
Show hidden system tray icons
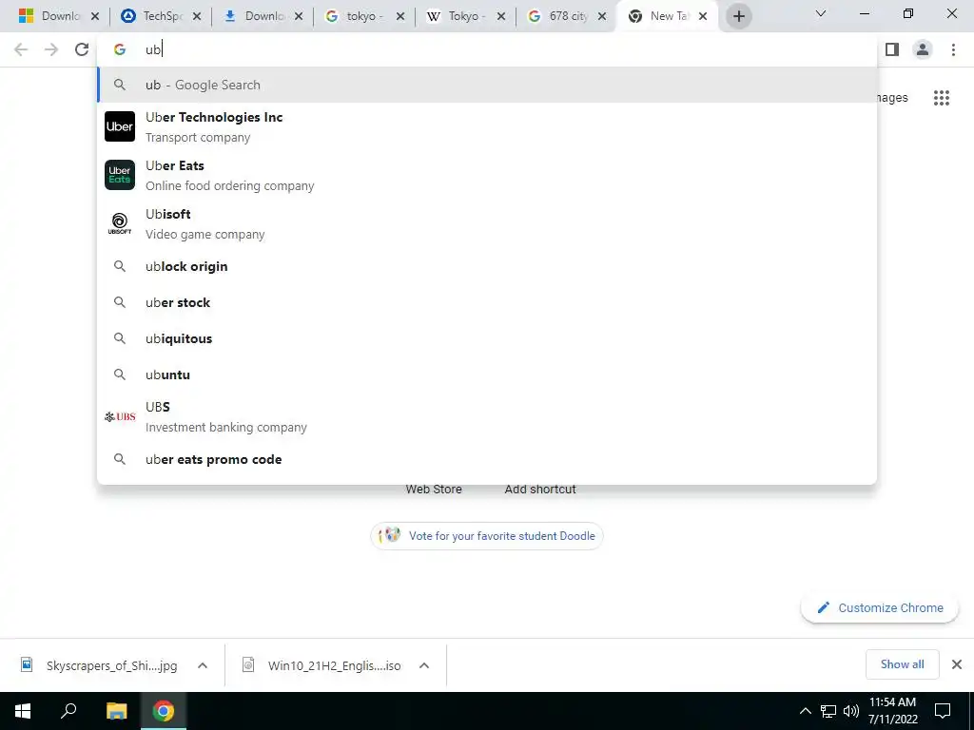805,711
